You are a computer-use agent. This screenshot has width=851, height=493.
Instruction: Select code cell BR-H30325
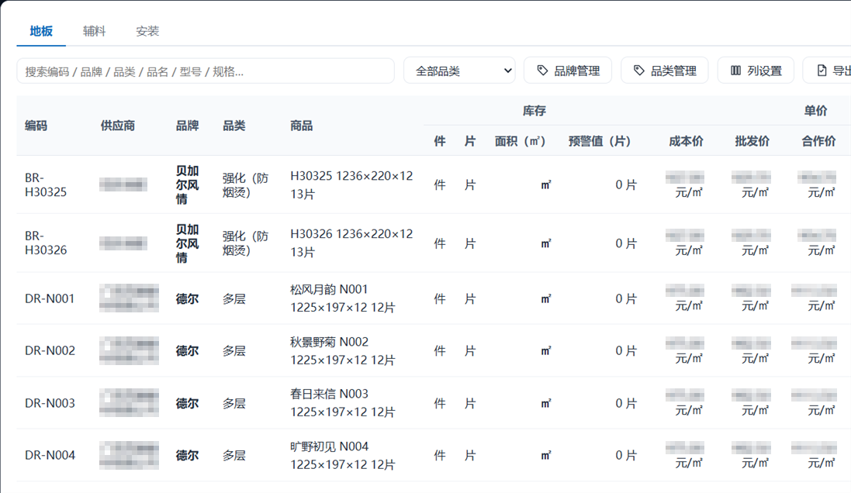pyautogui.click(x=46, y=185)
